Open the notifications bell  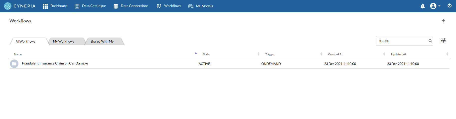tap(423, 6)
